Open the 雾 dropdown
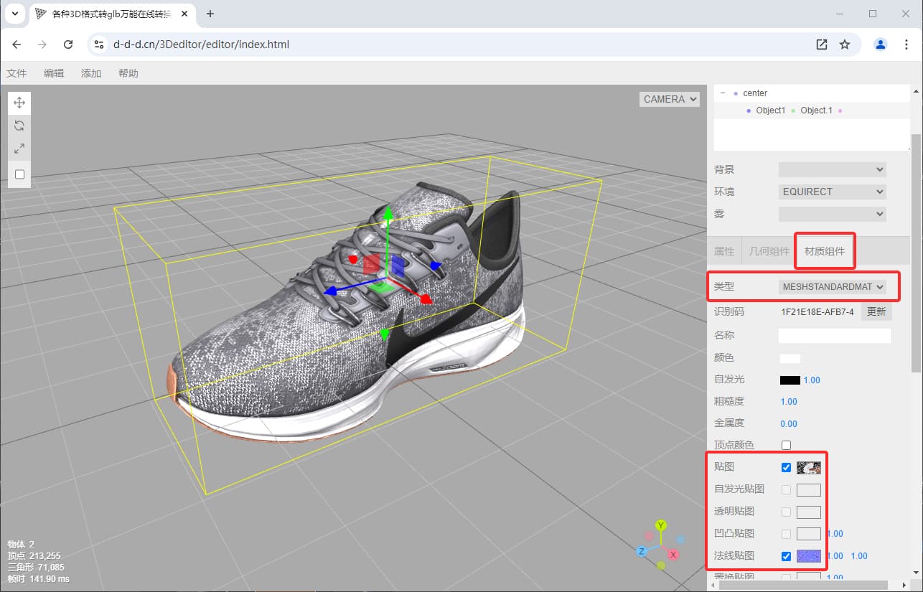This screenshot has width=923, height=592. [x=833, y=214]
